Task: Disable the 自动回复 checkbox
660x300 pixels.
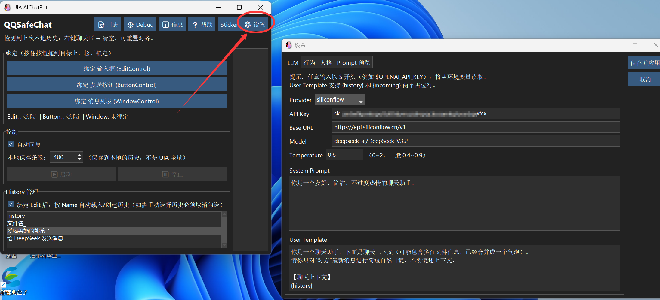Action: coord(11,144)
